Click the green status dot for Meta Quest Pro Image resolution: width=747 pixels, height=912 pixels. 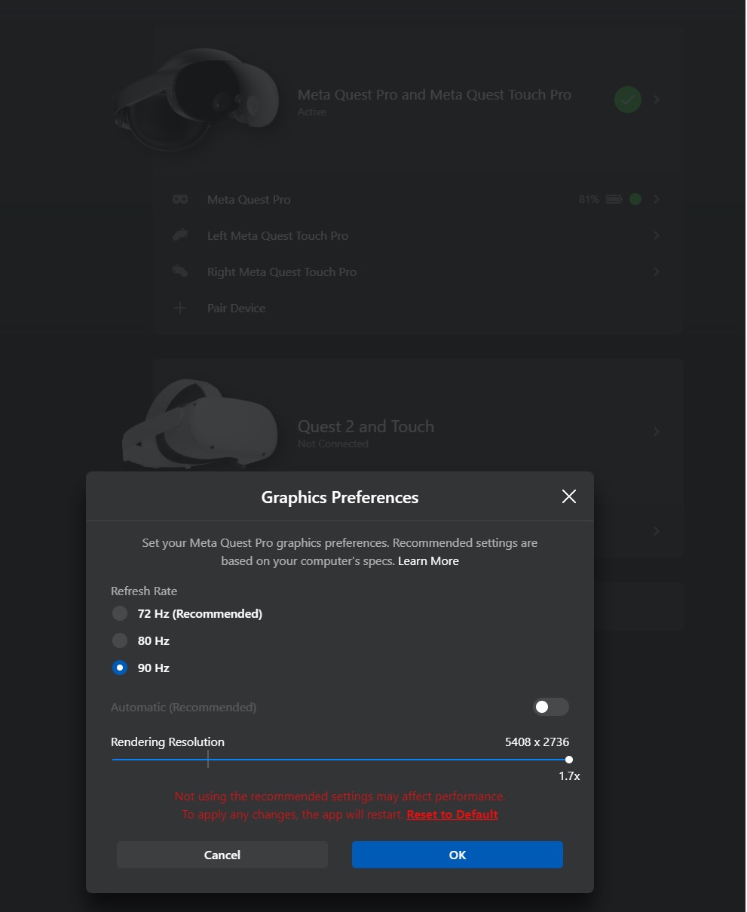[635, 199]
